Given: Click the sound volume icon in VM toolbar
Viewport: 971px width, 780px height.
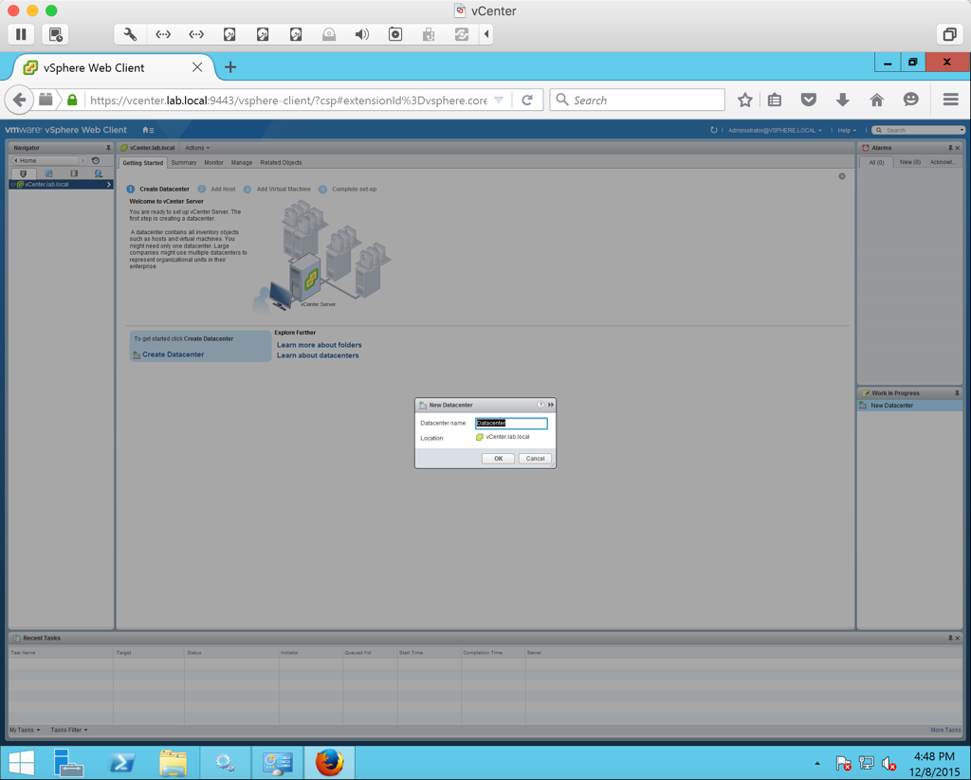Looking at the screenshot, I should coord(362,34).
